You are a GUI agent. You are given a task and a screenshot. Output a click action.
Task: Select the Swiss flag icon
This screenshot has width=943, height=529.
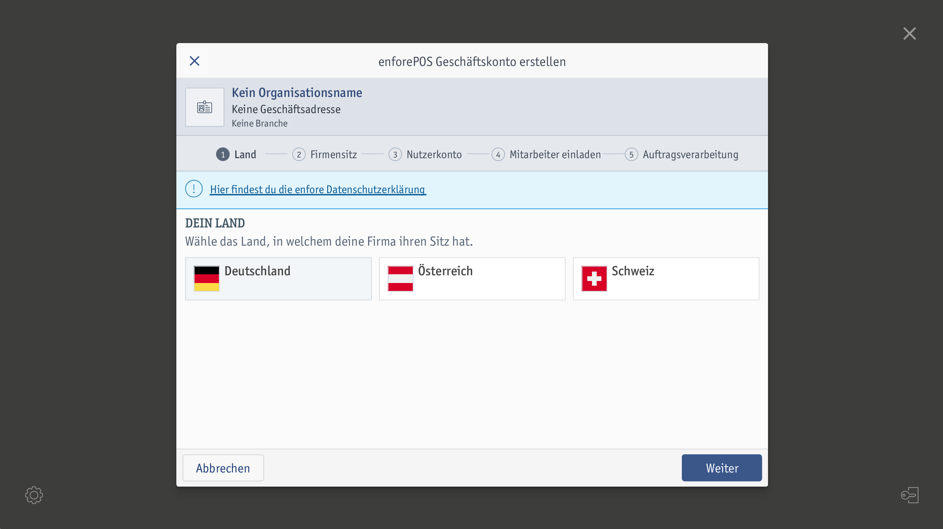click(594, 279)
